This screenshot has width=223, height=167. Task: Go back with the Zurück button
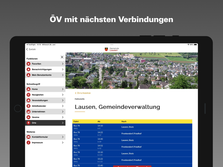coord(31,49)
